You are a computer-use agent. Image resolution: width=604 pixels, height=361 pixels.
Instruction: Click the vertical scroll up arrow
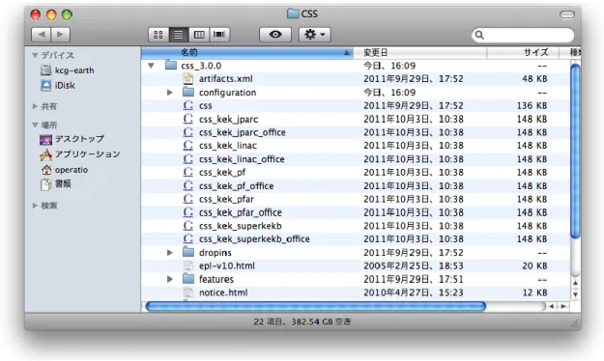[x=575, y=283]
